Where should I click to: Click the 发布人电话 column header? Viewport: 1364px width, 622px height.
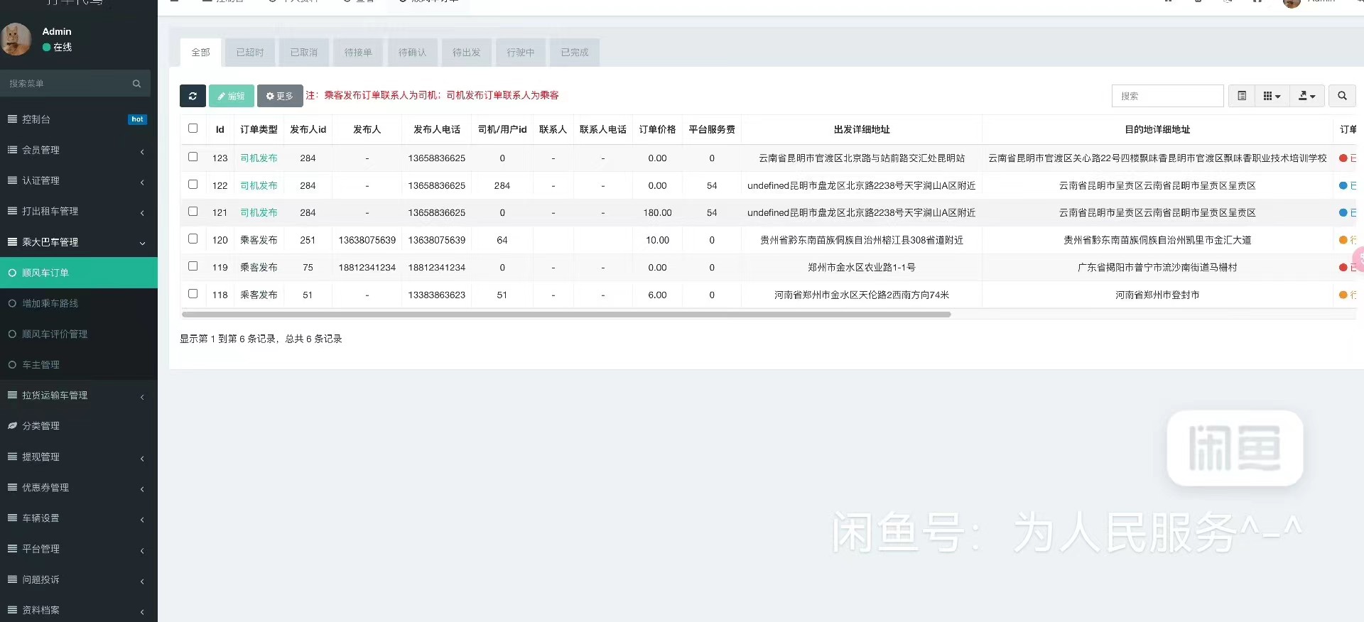pos(437,129)
